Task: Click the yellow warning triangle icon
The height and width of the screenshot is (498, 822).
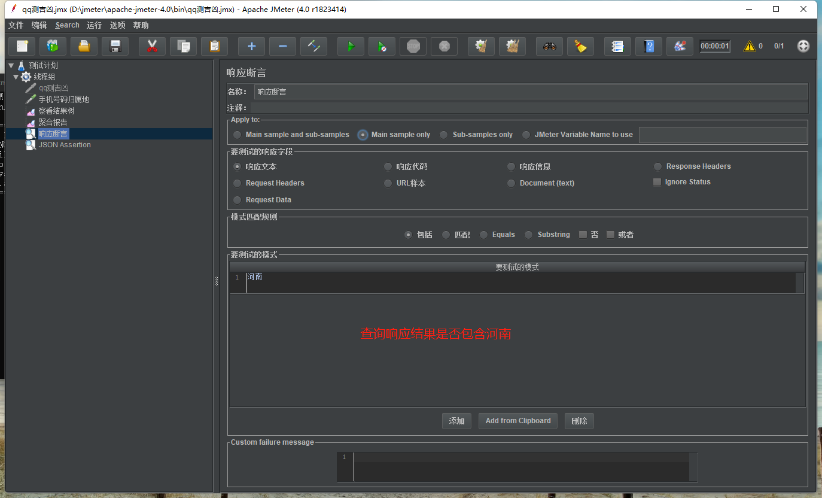Action: (749, 46)
